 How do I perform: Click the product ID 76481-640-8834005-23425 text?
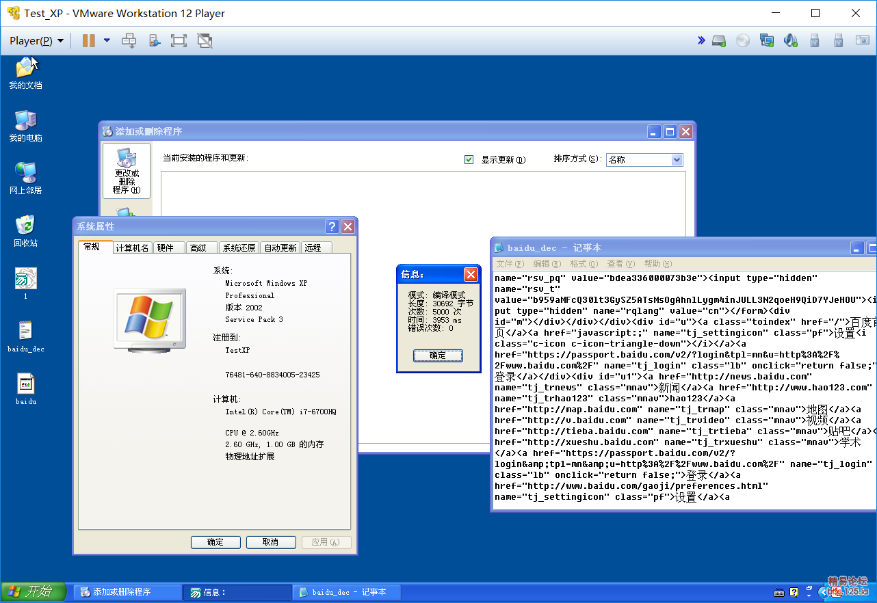pyautogui.click(x=272, y=375)
